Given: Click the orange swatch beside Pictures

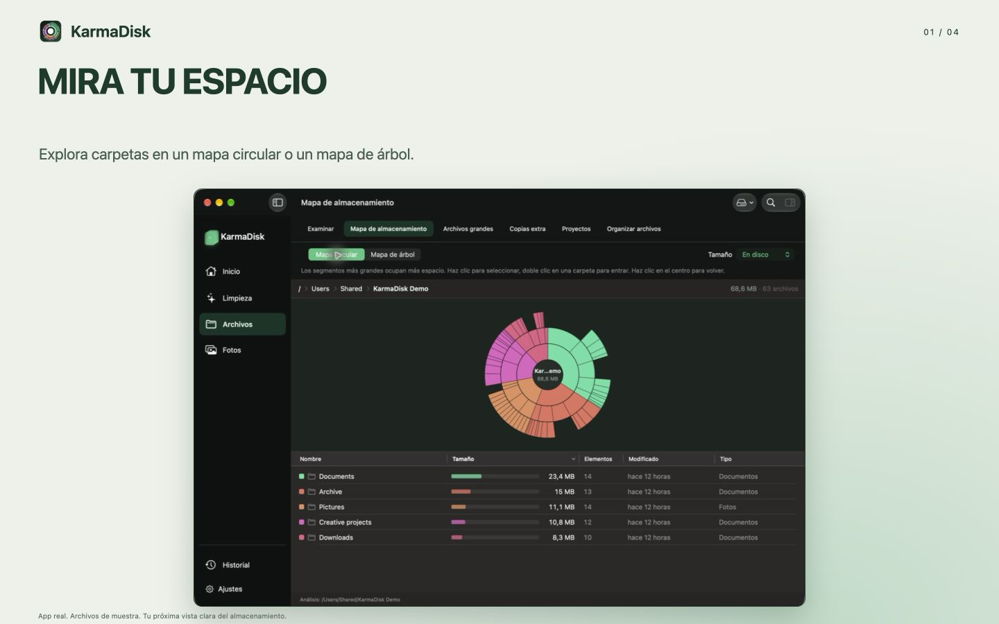Looking at the screenshot, I should tap(302, 508).
